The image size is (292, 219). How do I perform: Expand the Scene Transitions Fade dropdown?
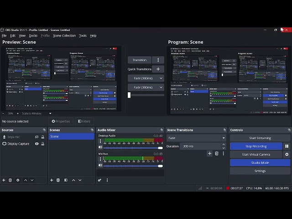tap(196, 138)
